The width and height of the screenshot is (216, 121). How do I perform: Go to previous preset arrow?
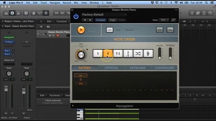pos(85,20)
